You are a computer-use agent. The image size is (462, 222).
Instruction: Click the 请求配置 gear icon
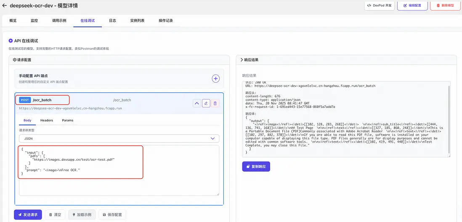(x=15, y=60)
